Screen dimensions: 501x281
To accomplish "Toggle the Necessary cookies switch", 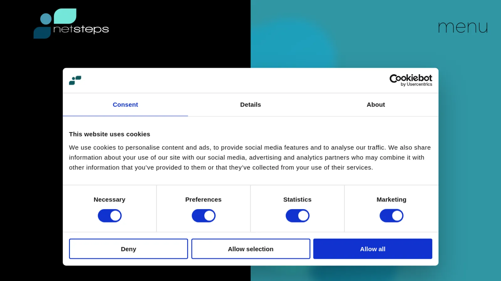I will [110, 216].
